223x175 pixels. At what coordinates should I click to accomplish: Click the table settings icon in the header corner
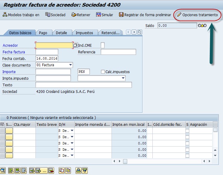coord(2,124)
